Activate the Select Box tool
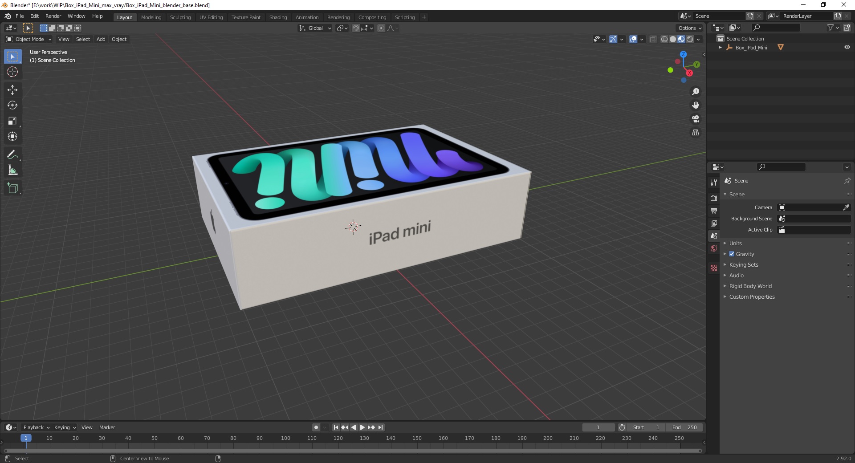This screenshot has width=855, height=463. pos(12,57)
